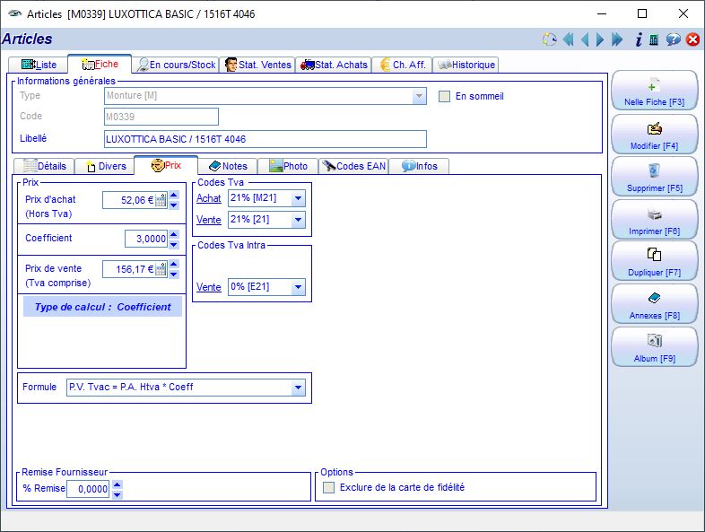Decrease Prix d'achat with down arrow
The width and height of the screenshot is (705, 532).
pos(174,205)
